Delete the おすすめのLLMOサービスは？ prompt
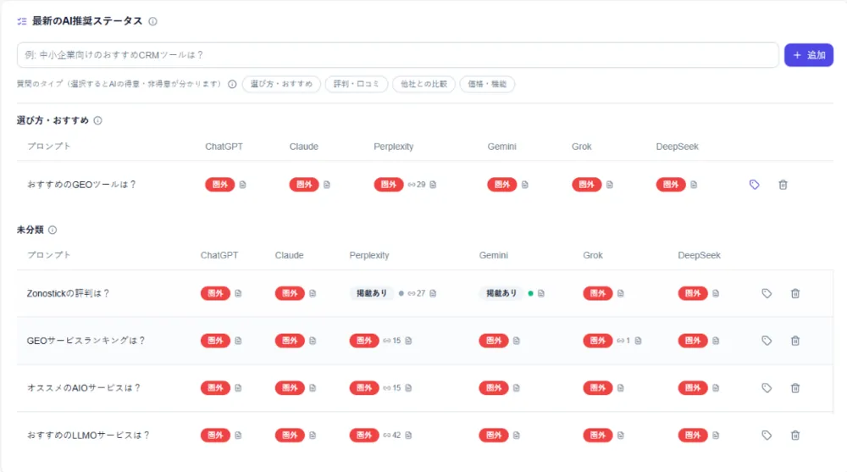847x472 pixels. tap(795, 436)
